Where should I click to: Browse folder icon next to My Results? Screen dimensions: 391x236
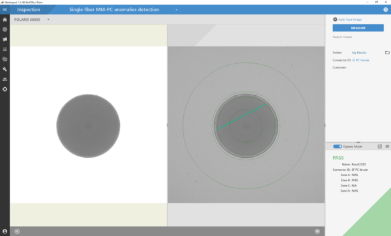(x=387, y=52)
